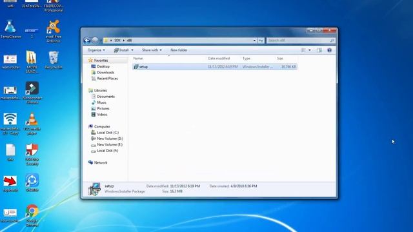Go back using the Explorer Back arrow
The height and width of the screenshot is (232, 413).
click(x=87, y=40)
